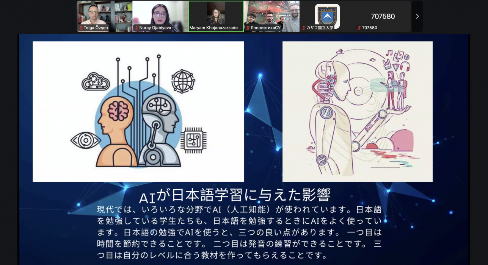Image resolution: width=488 pixels, height=265 pixels.
Task: Click the eye icon in the left illustration
Action: (85, 140)
